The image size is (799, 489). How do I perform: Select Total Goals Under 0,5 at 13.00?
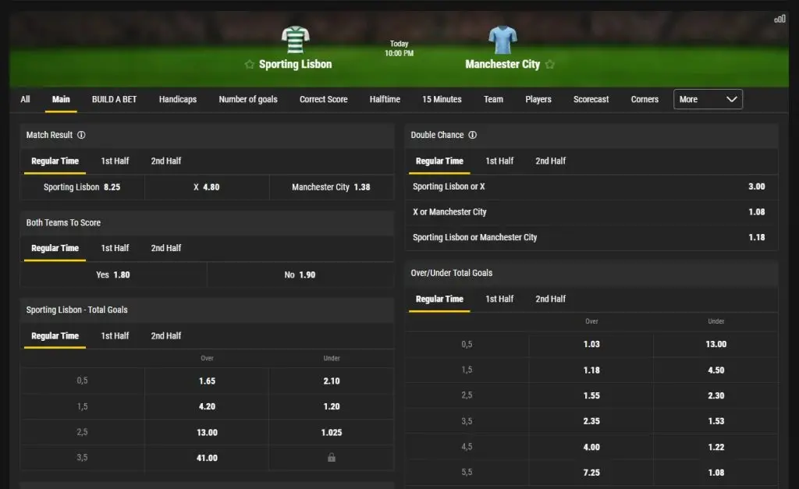716,345
